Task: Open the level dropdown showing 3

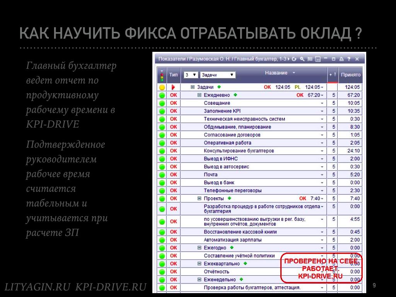Action: (x=190, y=75)
